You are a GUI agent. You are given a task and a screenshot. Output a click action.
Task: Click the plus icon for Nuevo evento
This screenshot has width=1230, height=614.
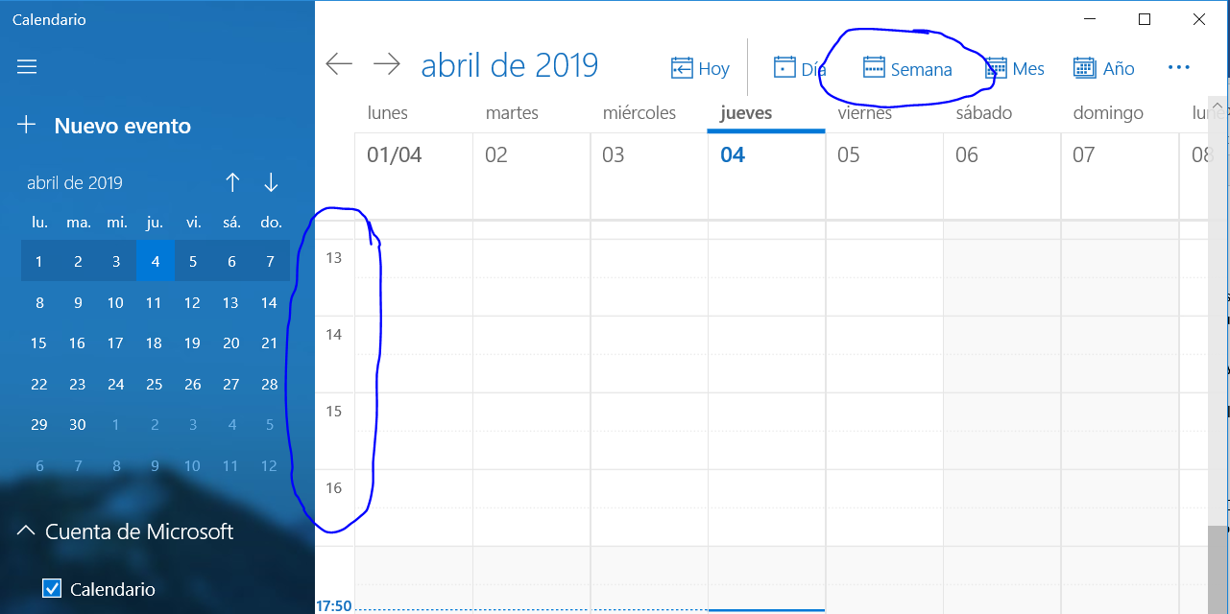click(27, 125)
